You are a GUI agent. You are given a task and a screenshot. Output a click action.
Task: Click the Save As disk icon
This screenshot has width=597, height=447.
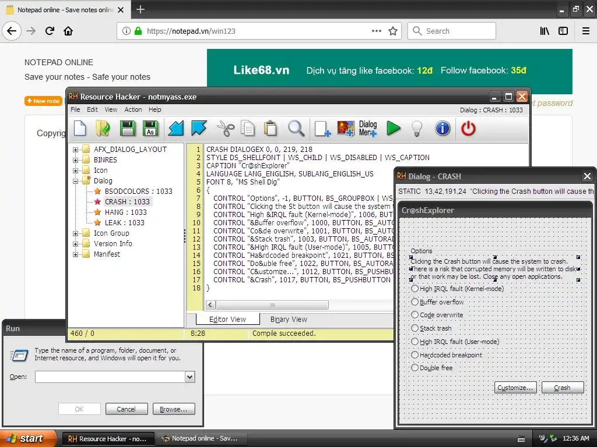(150, 128)
